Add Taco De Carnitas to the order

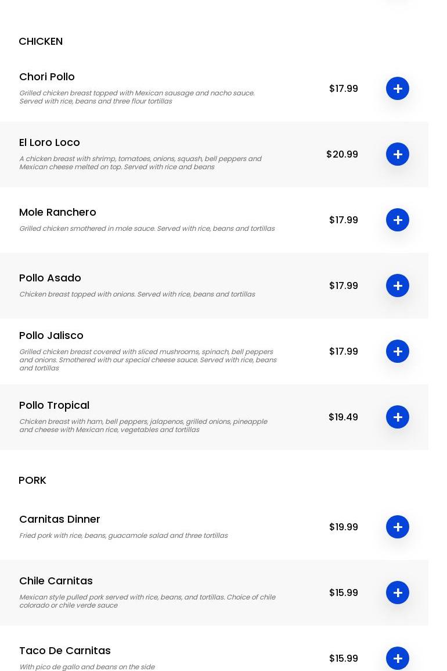[398, 658]
